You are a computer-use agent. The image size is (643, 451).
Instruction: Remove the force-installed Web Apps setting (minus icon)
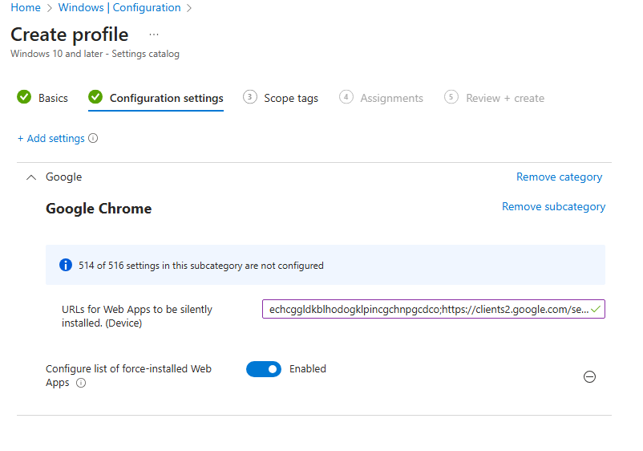pyautogui.click(x=589, y=376)
